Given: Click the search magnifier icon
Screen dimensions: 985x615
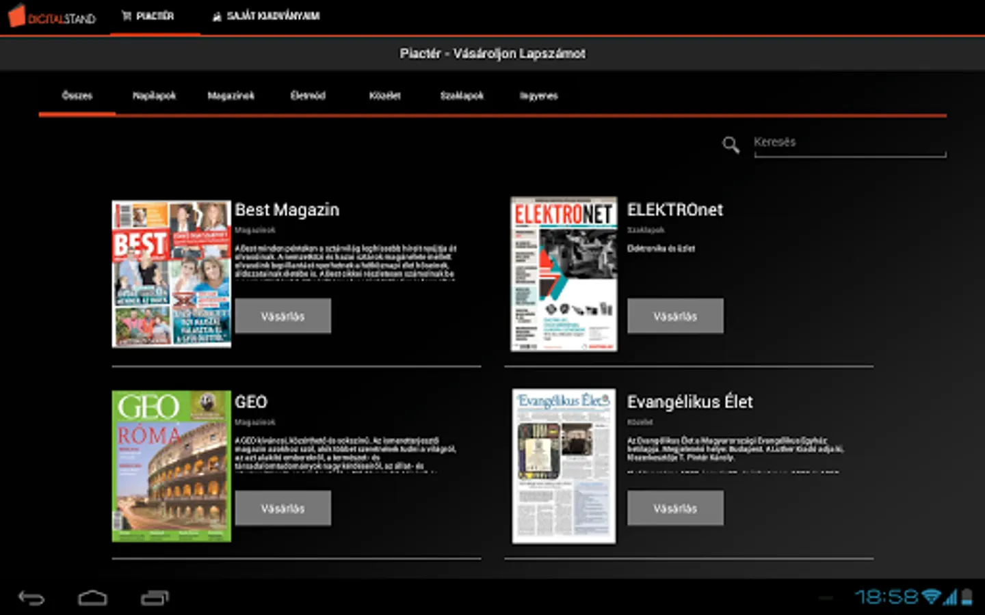Looking at the screenshot, I should 731,144.
